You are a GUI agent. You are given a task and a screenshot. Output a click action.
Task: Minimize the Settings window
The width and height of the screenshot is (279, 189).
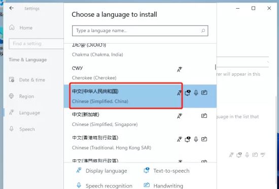click(238, 8)
